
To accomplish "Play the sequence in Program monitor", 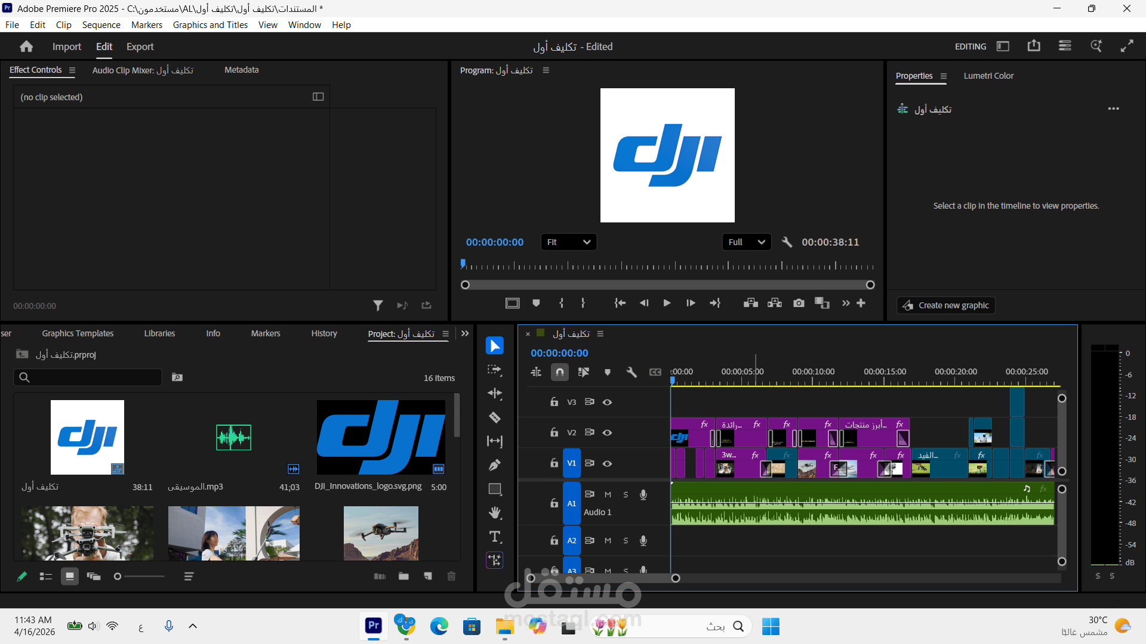I will pos(667,304).
